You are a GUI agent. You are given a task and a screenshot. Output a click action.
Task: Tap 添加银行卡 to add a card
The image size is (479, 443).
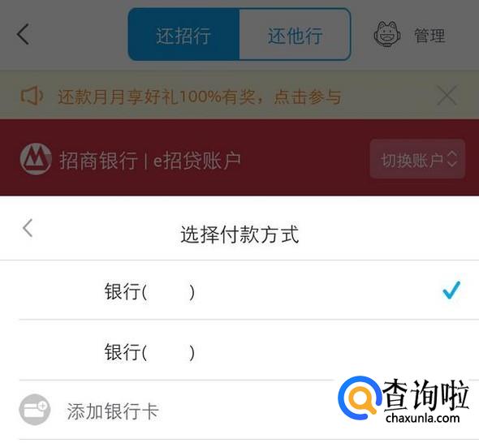113,411
